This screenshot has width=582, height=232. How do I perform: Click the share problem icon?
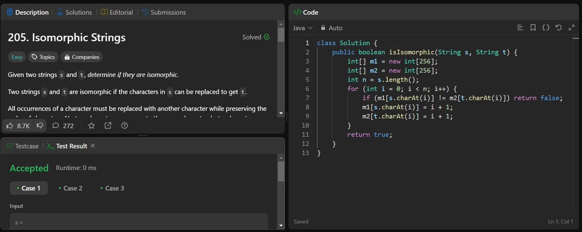click(108, 126)
